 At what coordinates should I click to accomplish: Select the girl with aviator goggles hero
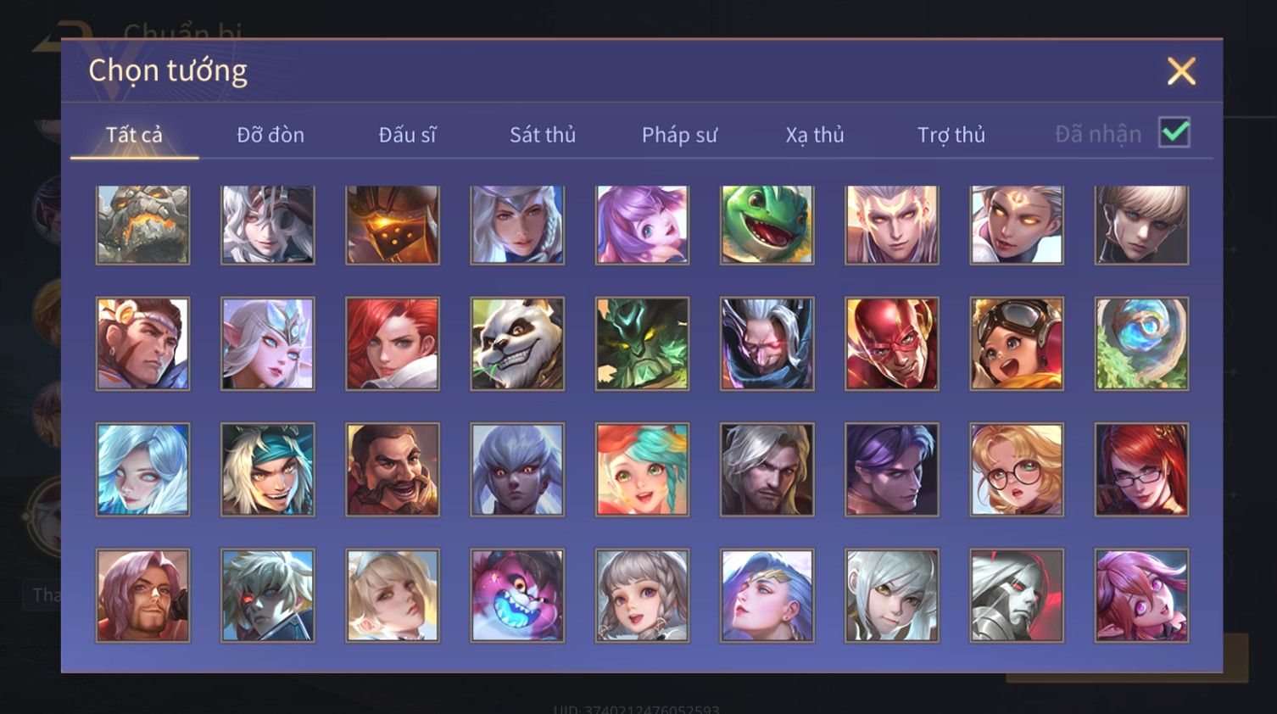1017,343
